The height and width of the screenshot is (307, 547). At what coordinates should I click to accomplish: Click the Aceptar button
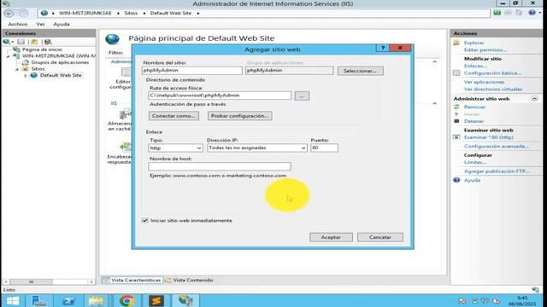click(331, 237)
